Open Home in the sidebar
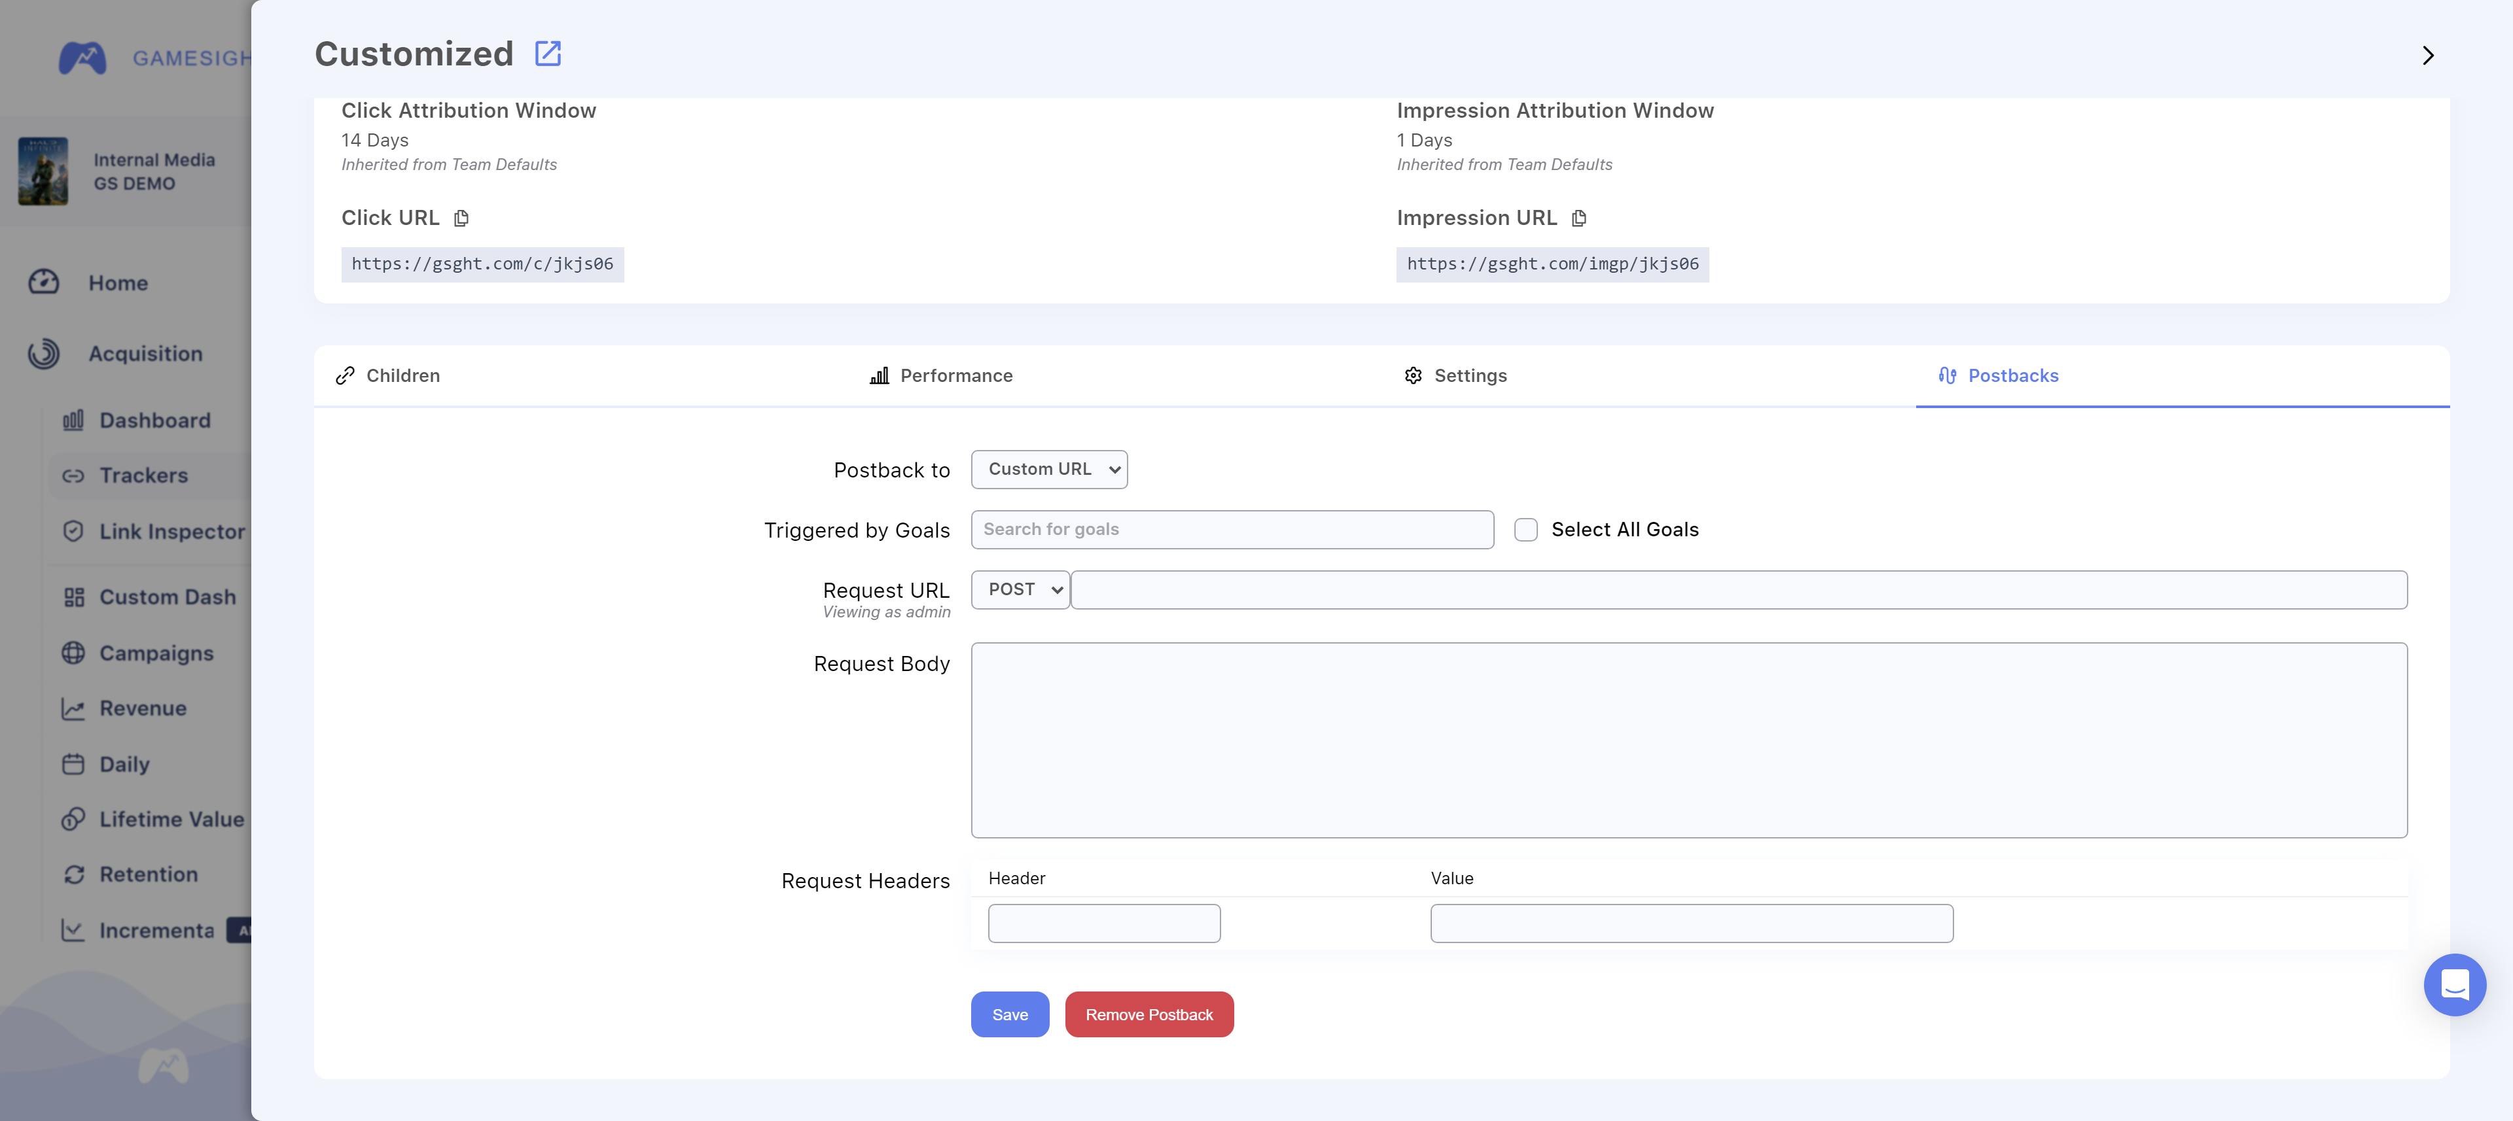The height and width of the screenshot is (1121, 2513). 118,284
